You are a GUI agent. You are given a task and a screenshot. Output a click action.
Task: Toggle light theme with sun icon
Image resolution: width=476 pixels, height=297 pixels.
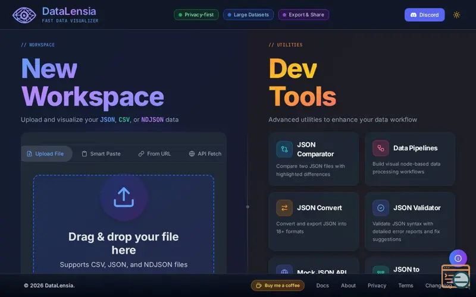(x=456, y=15)
